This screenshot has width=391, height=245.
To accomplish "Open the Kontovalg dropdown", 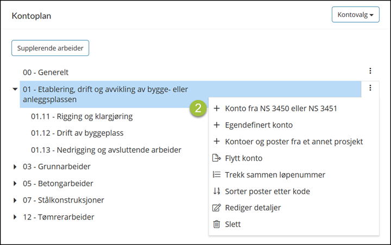I will [x=355, y=15].
